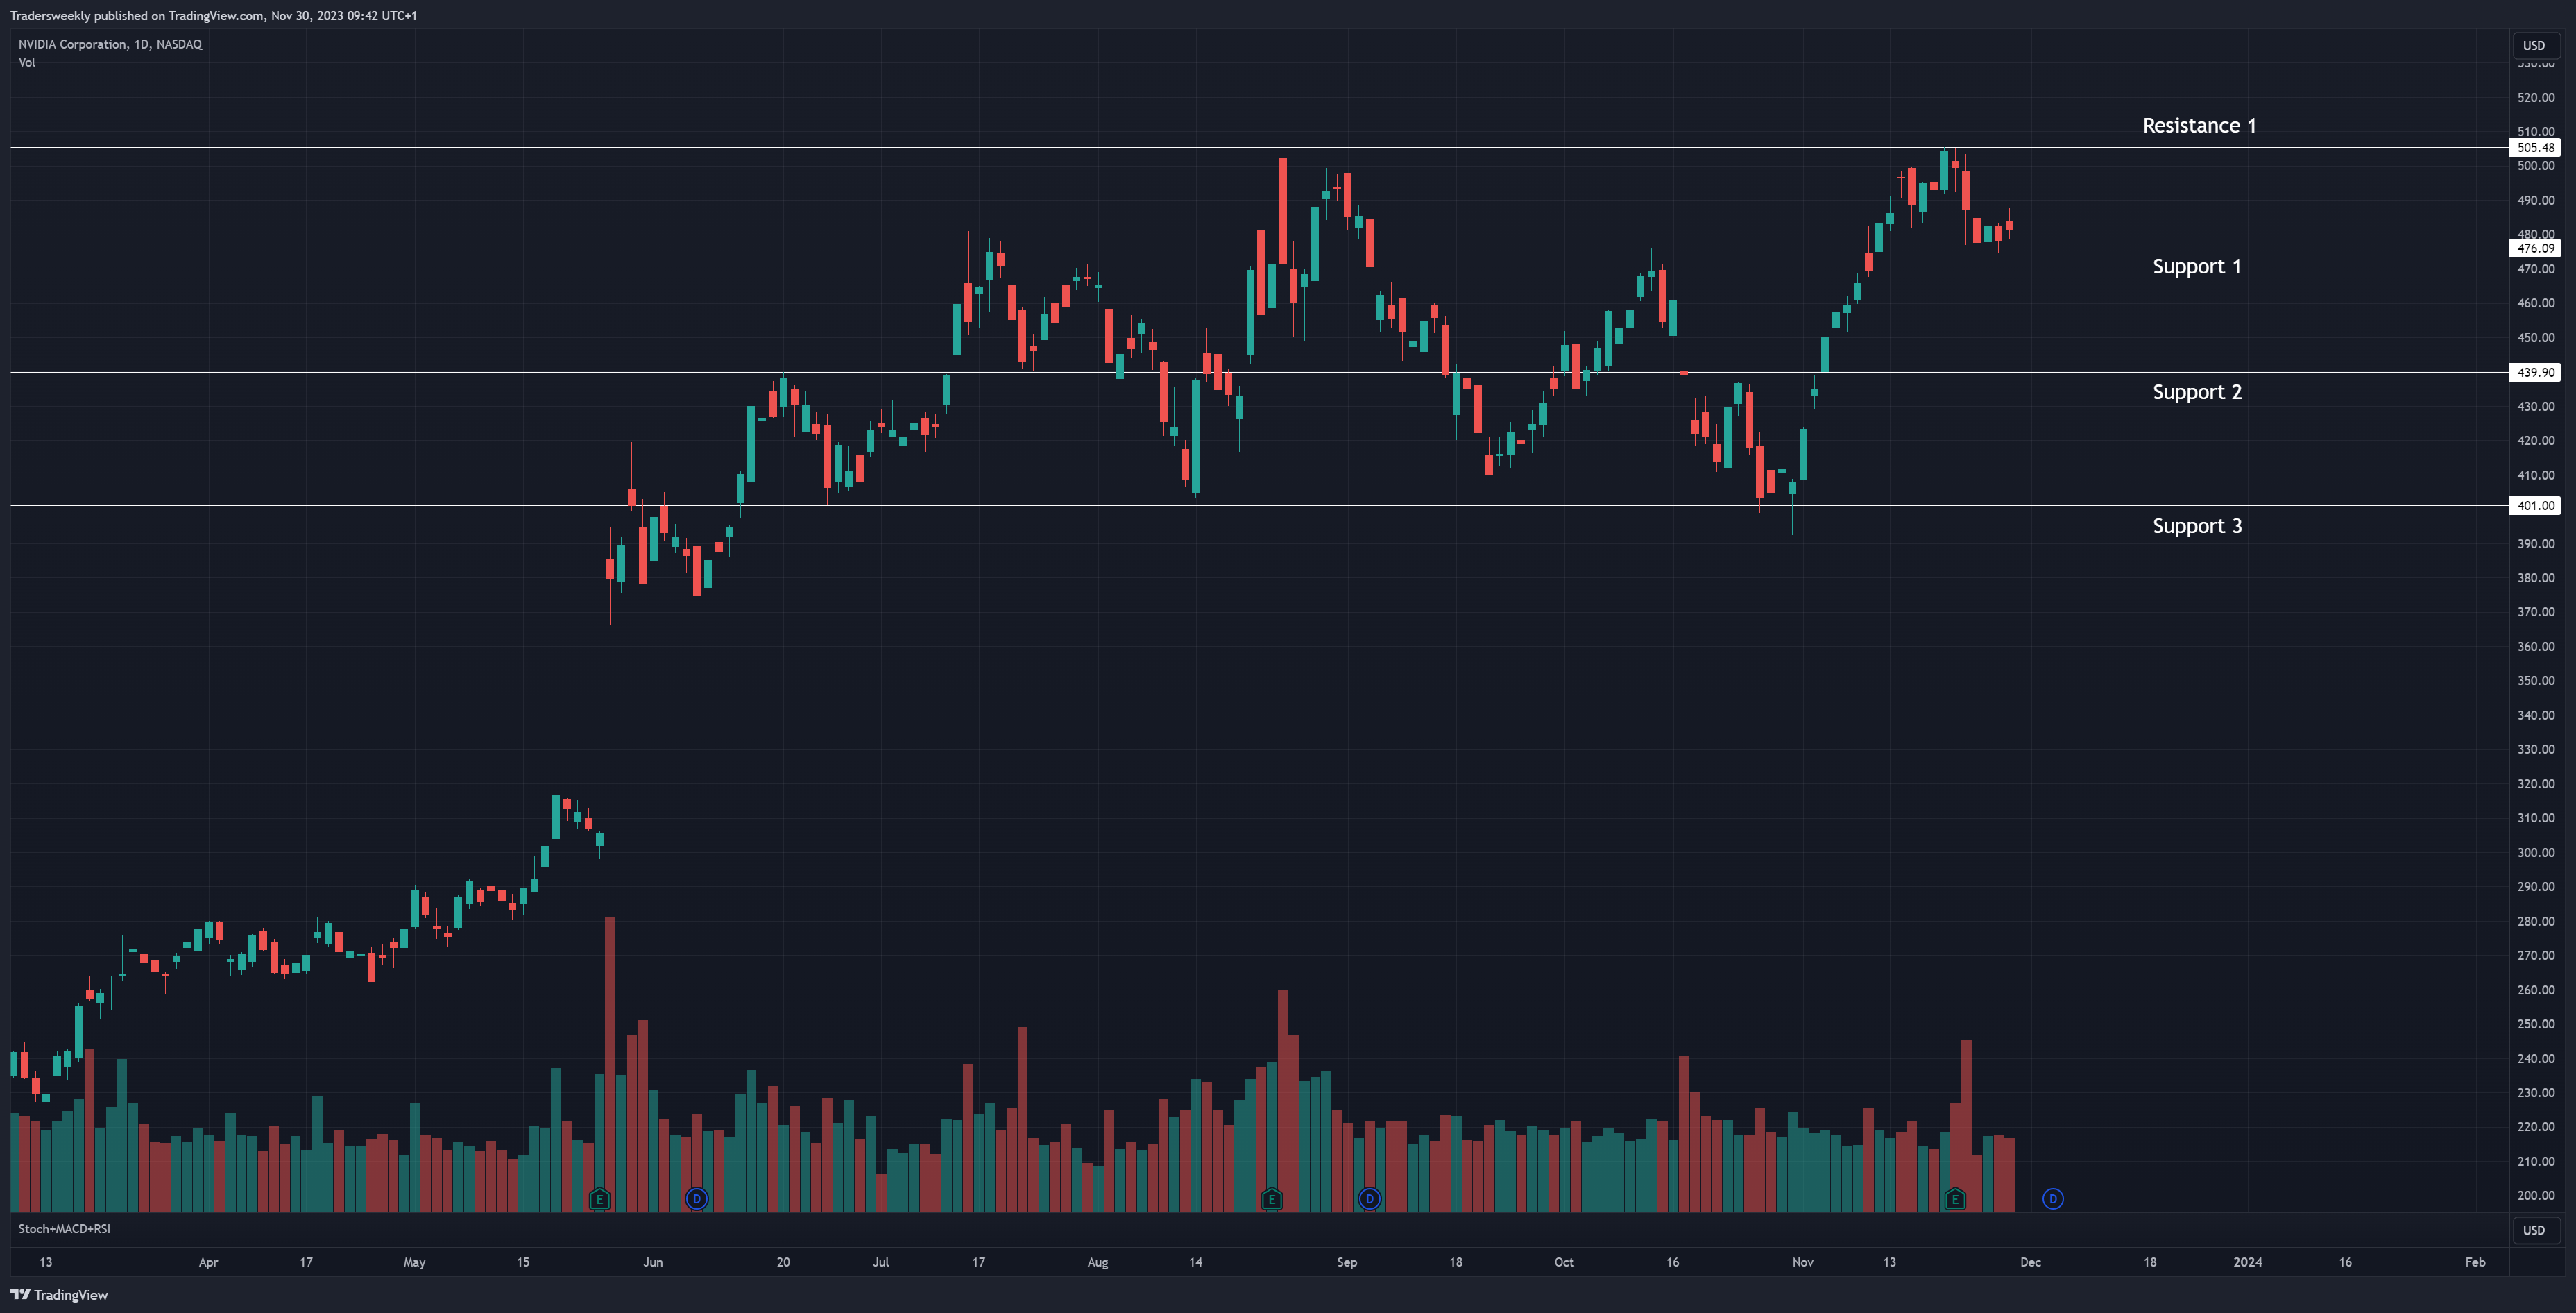Click the 350.00 price axis value

click(x=2535, y=680)
